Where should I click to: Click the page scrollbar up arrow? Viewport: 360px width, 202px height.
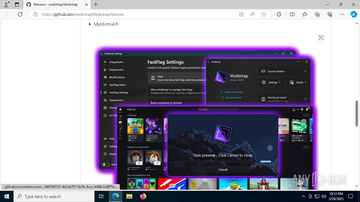[x=357, y=23]
